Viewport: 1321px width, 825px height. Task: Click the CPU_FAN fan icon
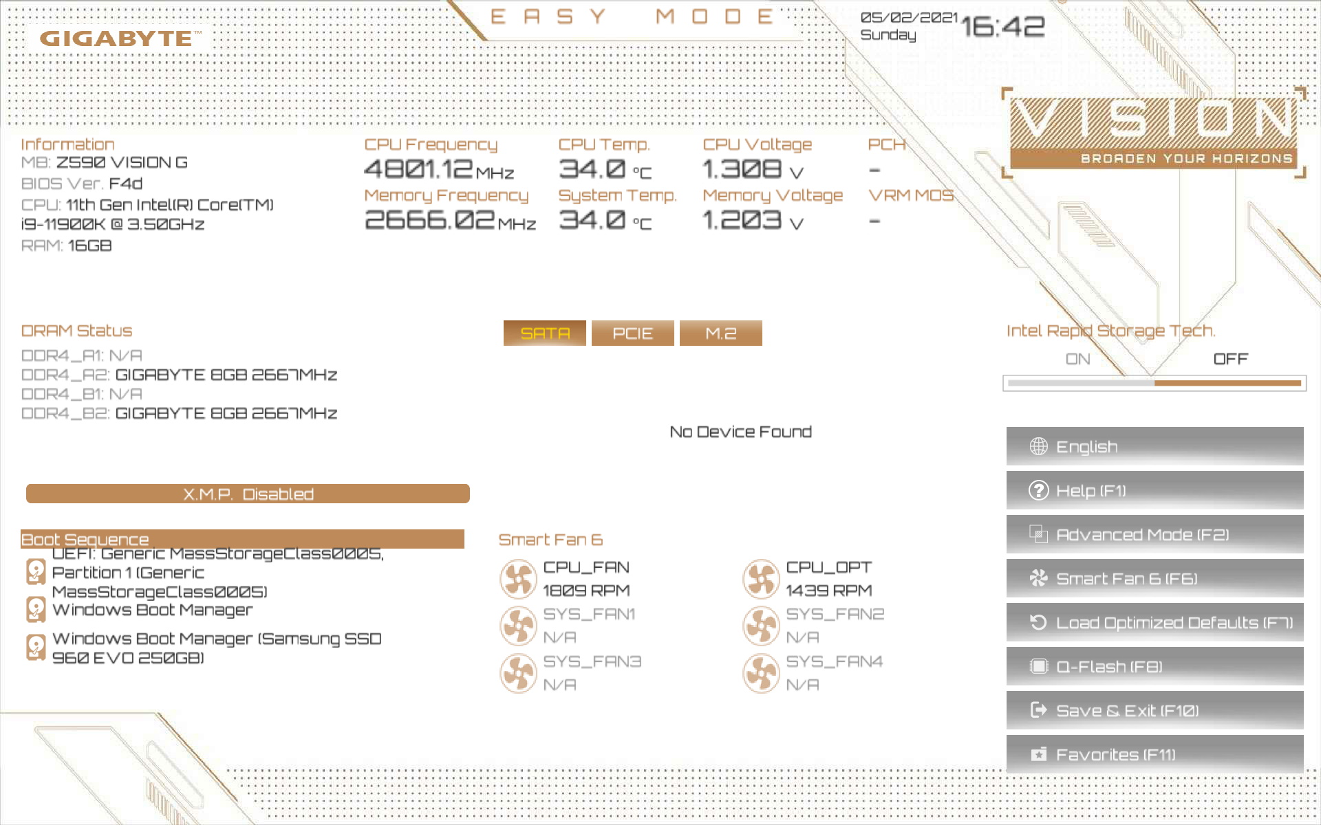pos(518,579)
